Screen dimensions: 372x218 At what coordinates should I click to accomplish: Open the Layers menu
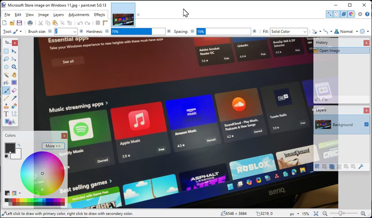pyautogui.click(x=58, y=15)
